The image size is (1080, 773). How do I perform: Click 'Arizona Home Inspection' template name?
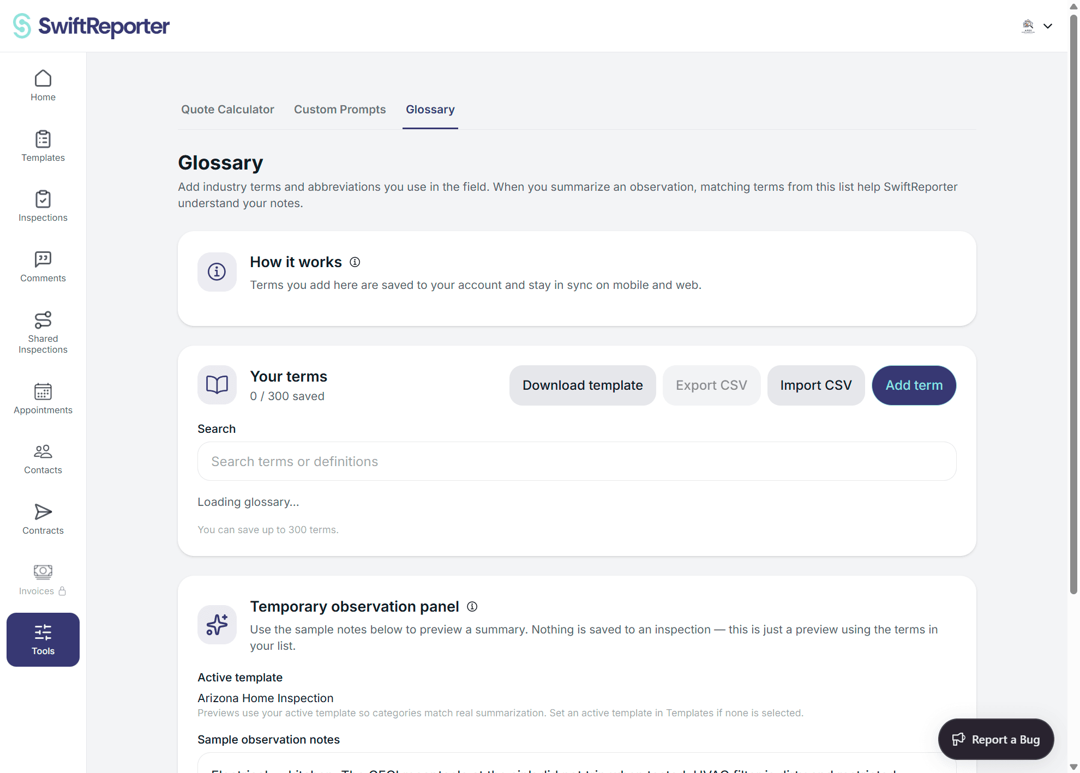266,698
